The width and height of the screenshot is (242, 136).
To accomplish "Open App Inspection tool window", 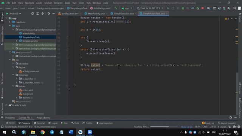I will 104,123.
